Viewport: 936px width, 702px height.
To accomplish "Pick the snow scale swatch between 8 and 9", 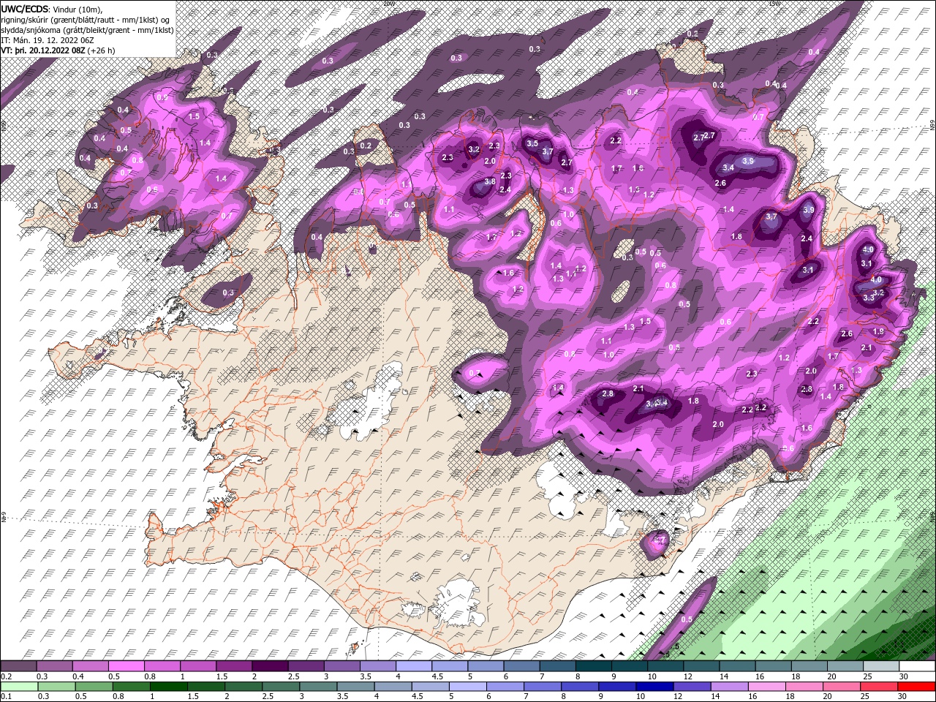I will (x=592, y=666).
